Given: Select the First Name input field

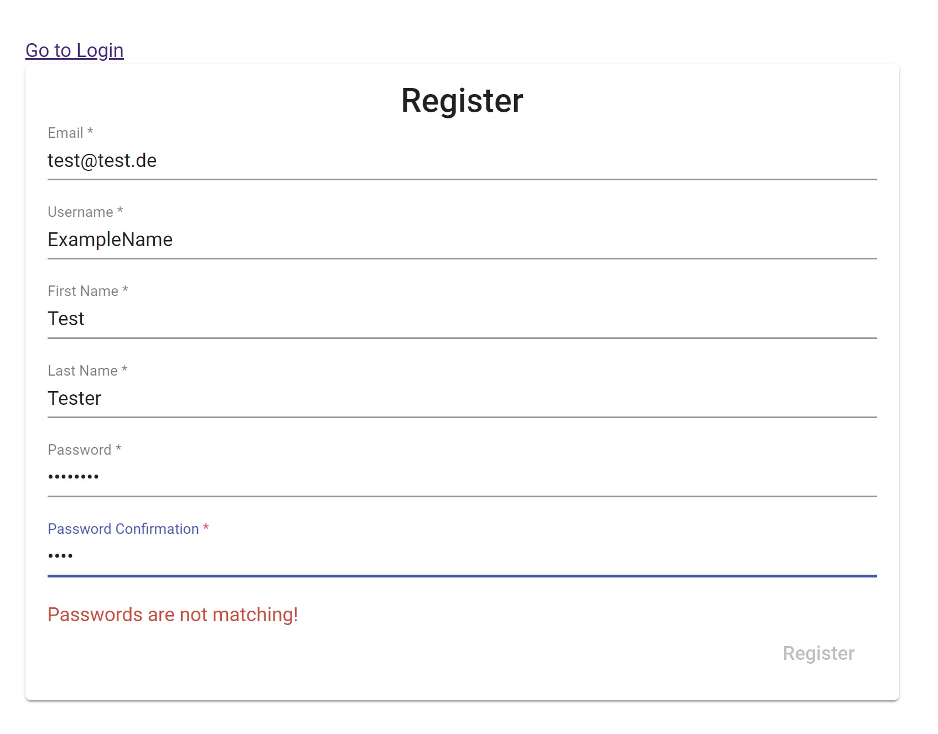Looking at the screenshot, I should (x=462, y=319).
